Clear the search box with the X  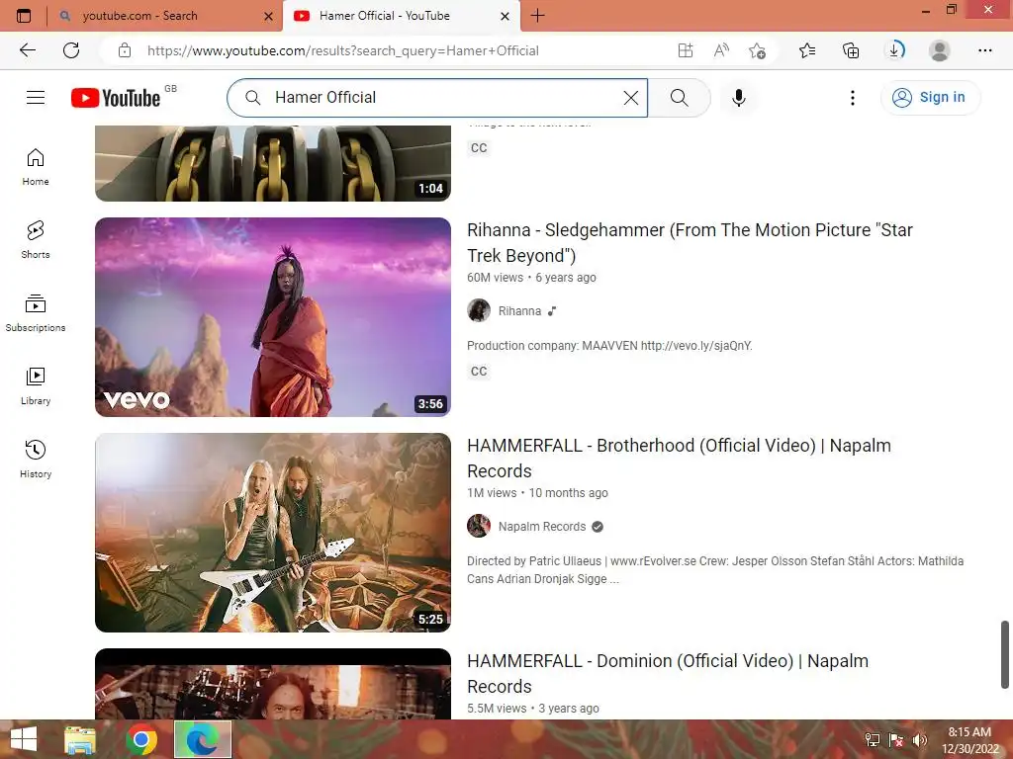click(630, 98)
